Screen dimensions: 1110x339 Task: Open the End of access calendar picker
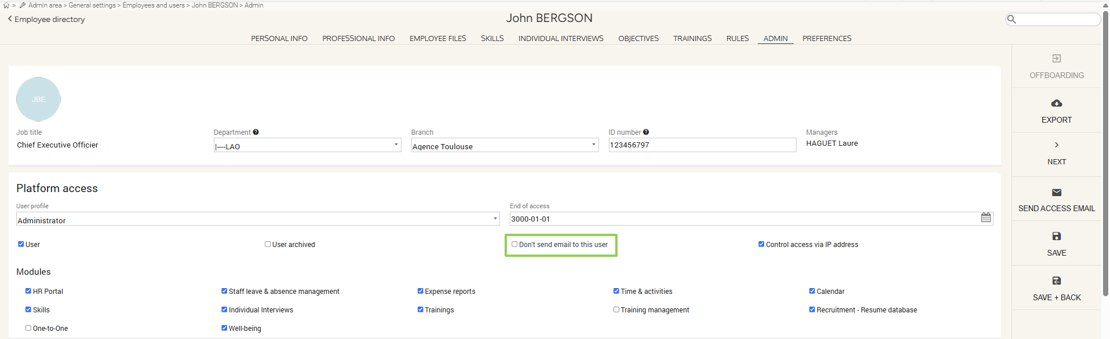[985, 218]
